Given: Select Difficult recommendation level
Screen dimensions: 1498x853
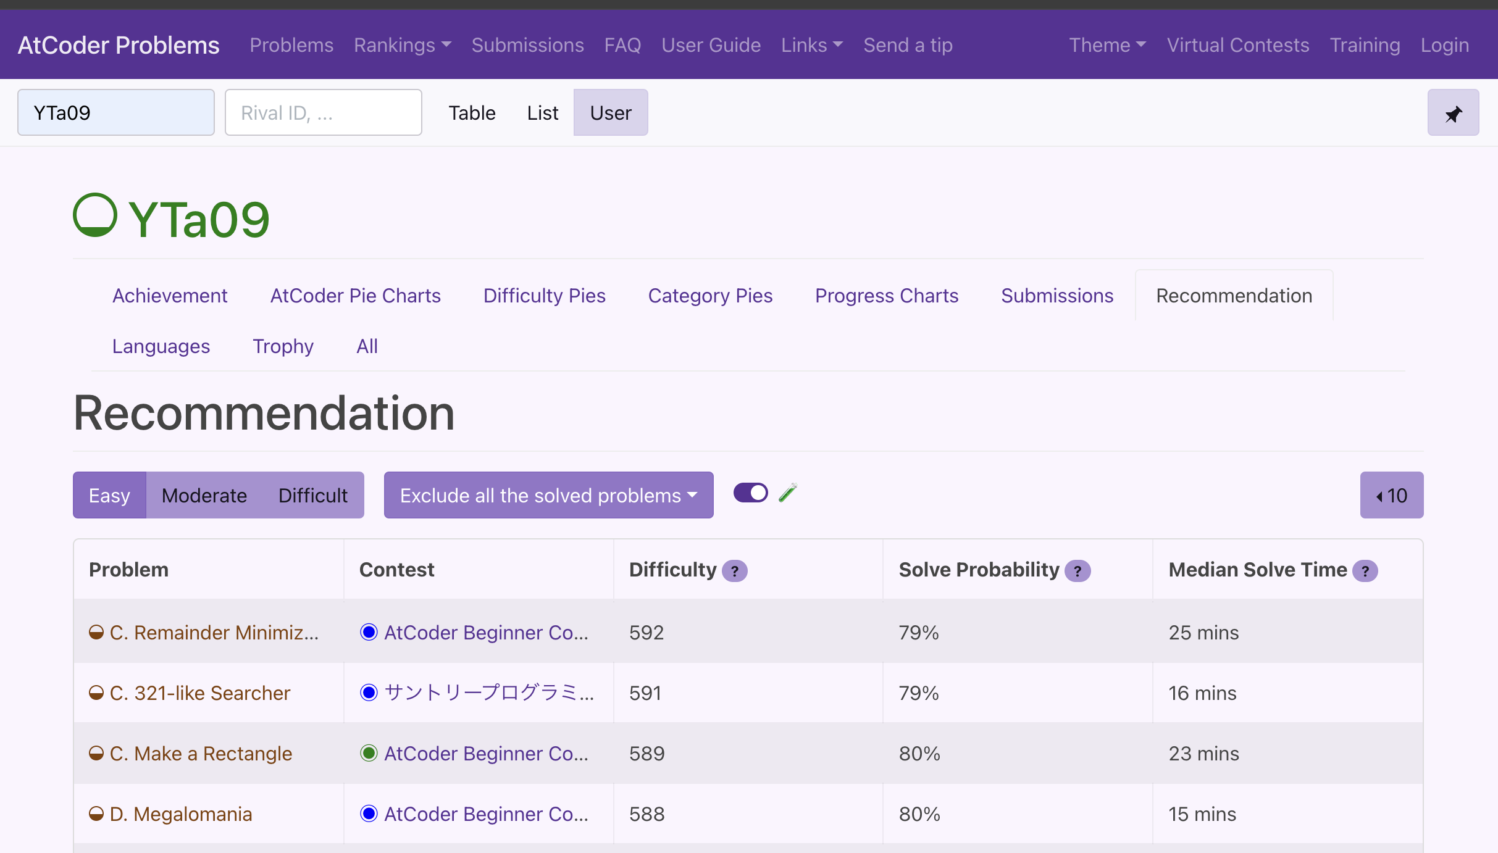Looking at the screenshot, I should (313, 495).
